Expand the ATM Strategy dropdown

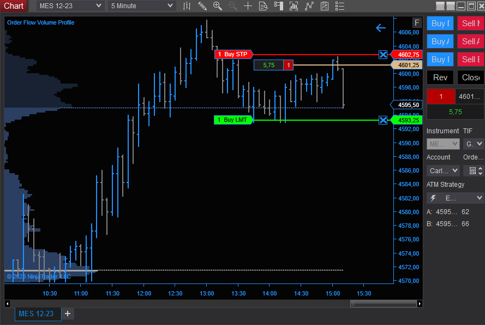pos(456,198)
